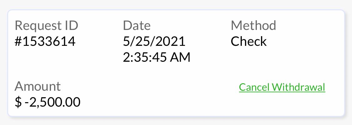Click the hash symbol before 1533614

(18, 41)
